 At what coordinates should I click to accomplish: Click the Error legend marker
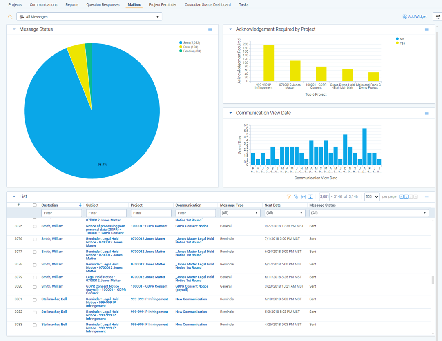pos(181,47)
